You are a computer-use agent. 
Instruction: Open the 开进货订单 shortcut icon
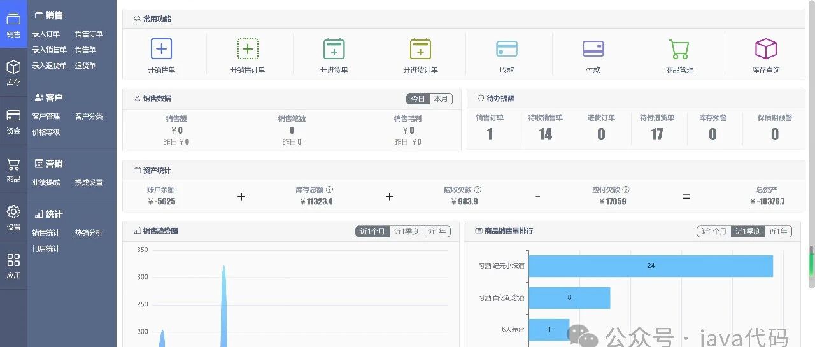(x=420, y=48)
